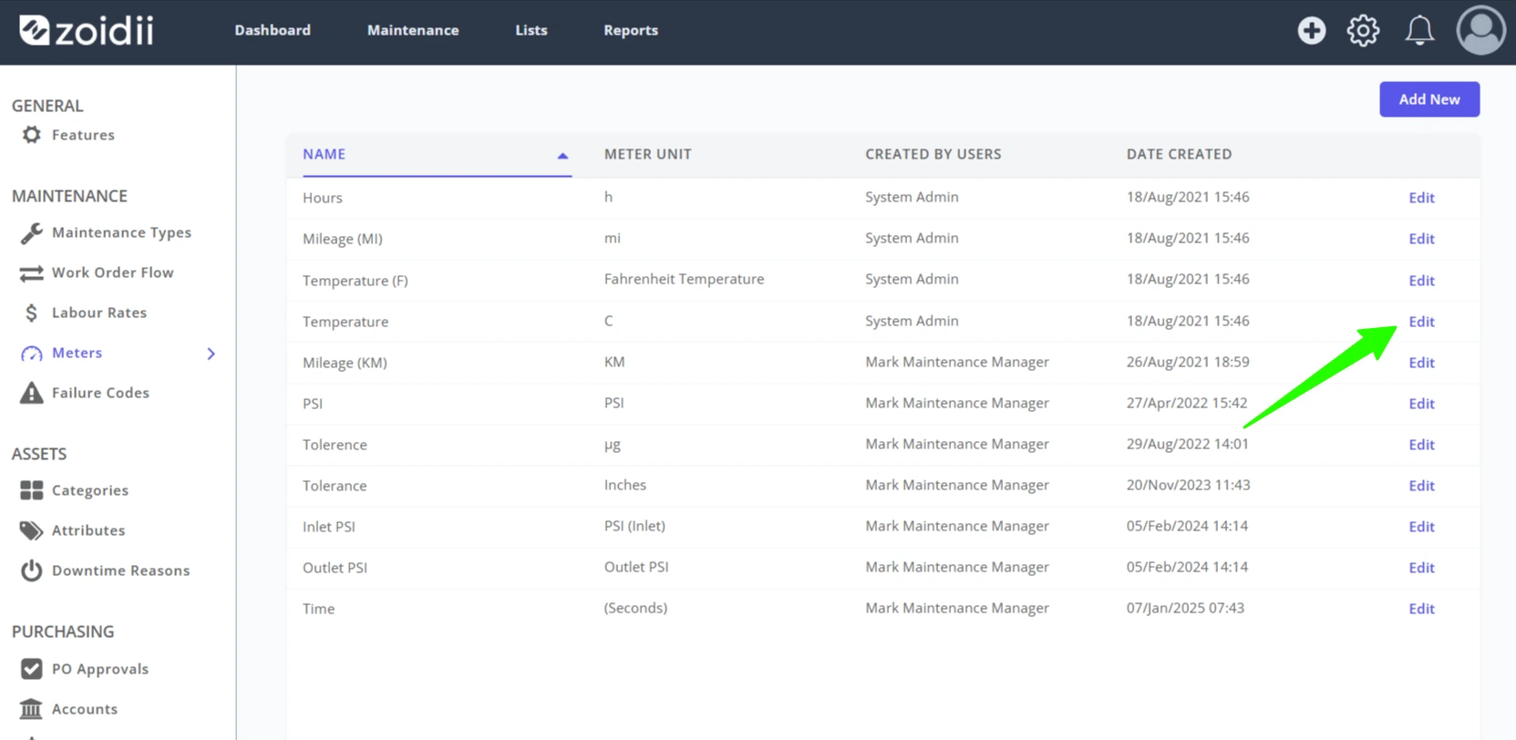The image size is (1516, 740).
Task: Click the Downtime Reasons power icon
Action: point(32,570)
